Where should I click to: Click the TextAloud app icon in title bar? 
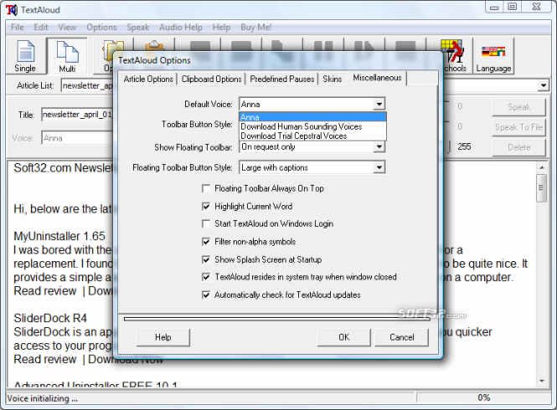(12, 10)
